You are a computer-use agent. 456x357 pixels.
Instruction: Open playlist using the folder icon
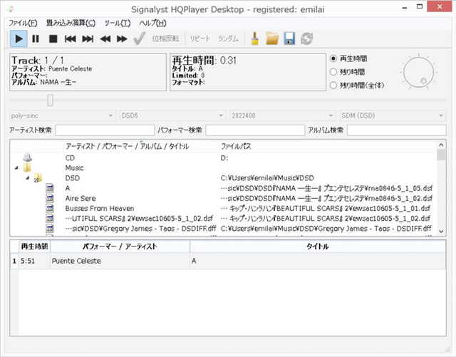(x=271, y=38)
